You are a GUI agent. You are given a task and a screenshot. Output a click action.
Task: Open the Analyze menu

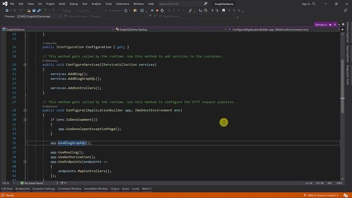pos(96,4)
